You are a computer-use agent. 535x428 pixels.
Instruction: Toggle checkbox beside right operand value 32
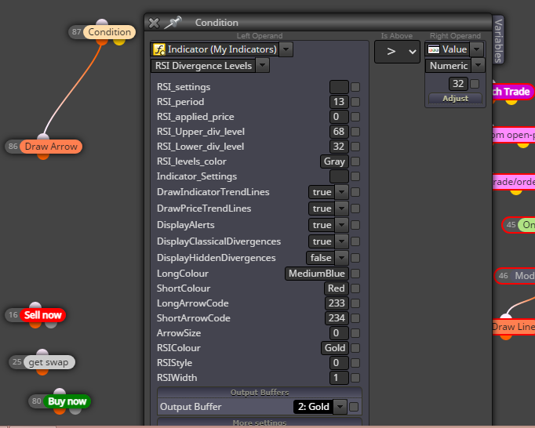coord(475,84)
